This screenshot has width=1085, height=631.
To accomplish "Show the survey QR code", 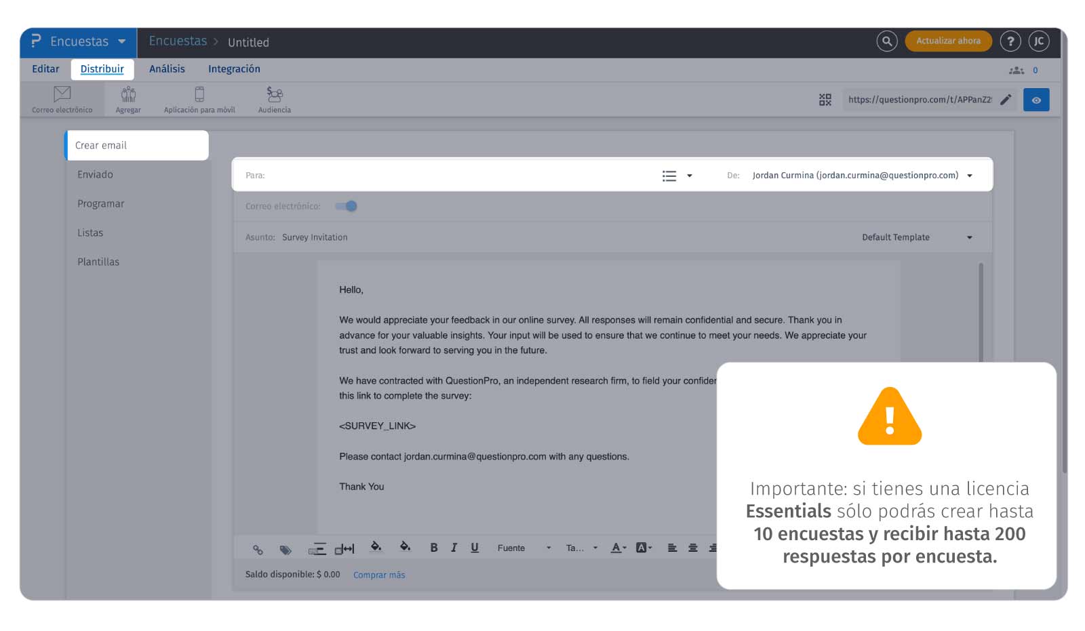I will point(825,100).
